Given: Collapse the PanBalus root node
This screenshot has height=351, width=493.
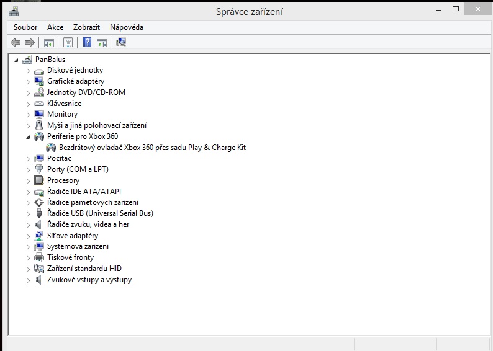Looking at the screenshot, I should pos(16,60).
